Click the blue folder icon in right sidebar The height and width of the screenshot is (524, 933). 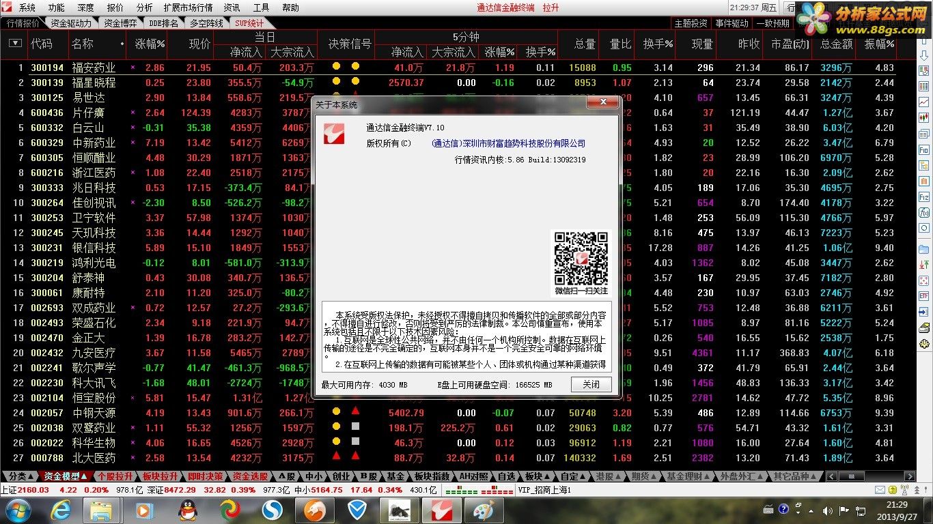923,249
